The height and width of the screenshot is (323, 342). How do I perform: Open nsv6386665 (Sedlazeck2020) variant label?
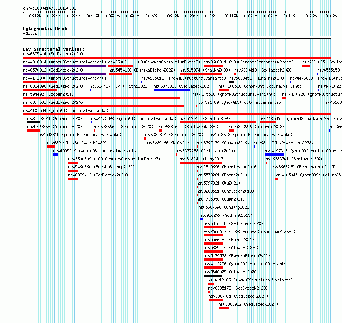point(123,127)
